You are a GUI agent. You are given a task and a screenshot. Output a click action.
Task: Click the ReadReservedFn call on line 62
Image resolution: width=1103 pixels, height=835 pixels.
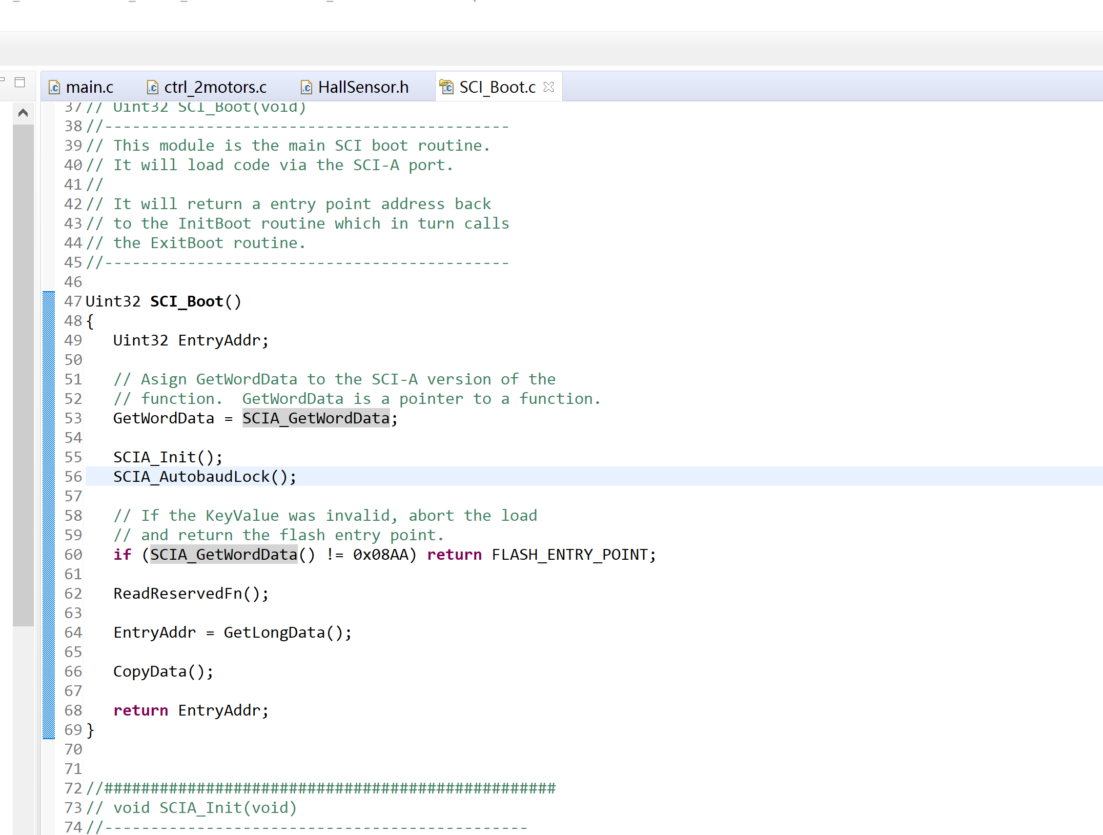177,594
